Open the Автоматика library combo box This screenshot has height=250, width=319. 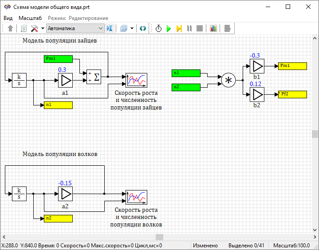(x=75, y=28)
